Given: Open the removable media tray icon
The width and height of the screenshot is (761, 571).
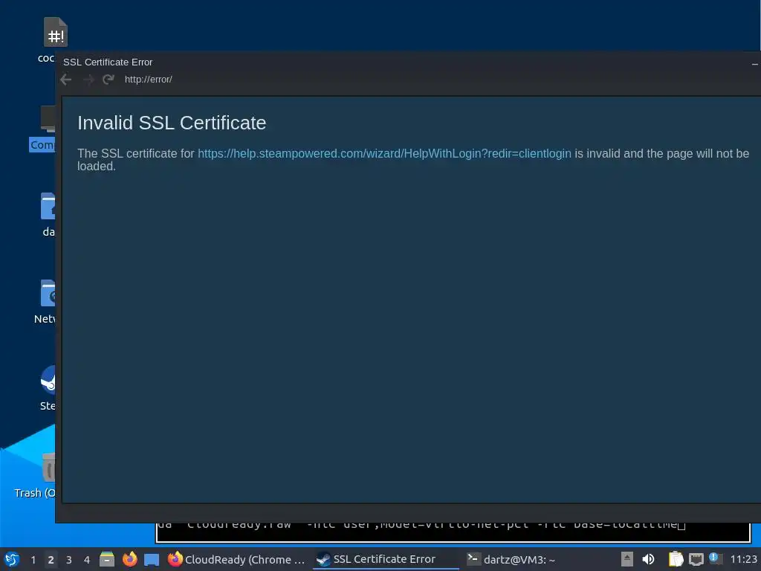Looking at the screenshot, I should 627,559.
